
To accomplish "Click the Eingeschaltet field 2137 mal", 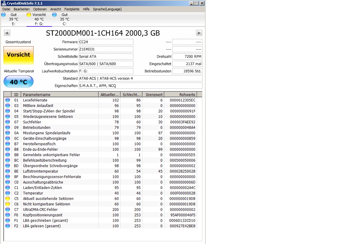I will pos(187,64).
